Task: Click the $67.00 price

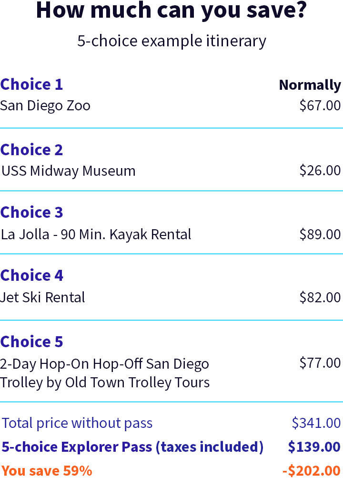Action: tap(320, 106)
